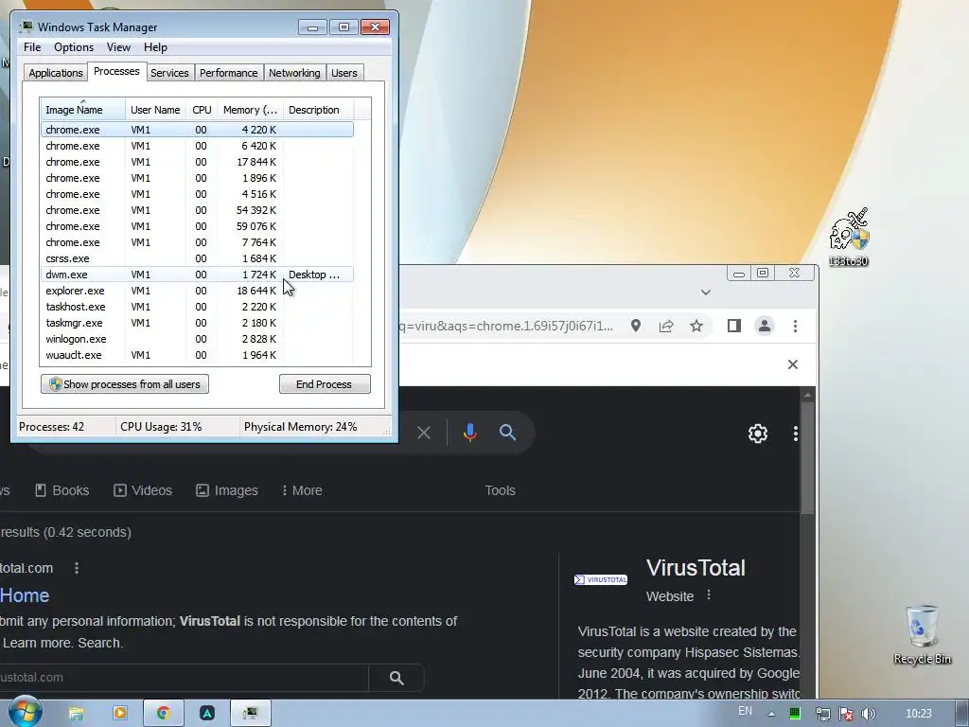Filter results by Books

click(x=62, y=490)
